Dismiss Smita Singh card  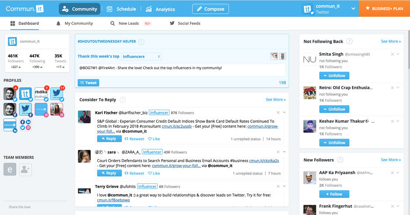click(392, 54)
